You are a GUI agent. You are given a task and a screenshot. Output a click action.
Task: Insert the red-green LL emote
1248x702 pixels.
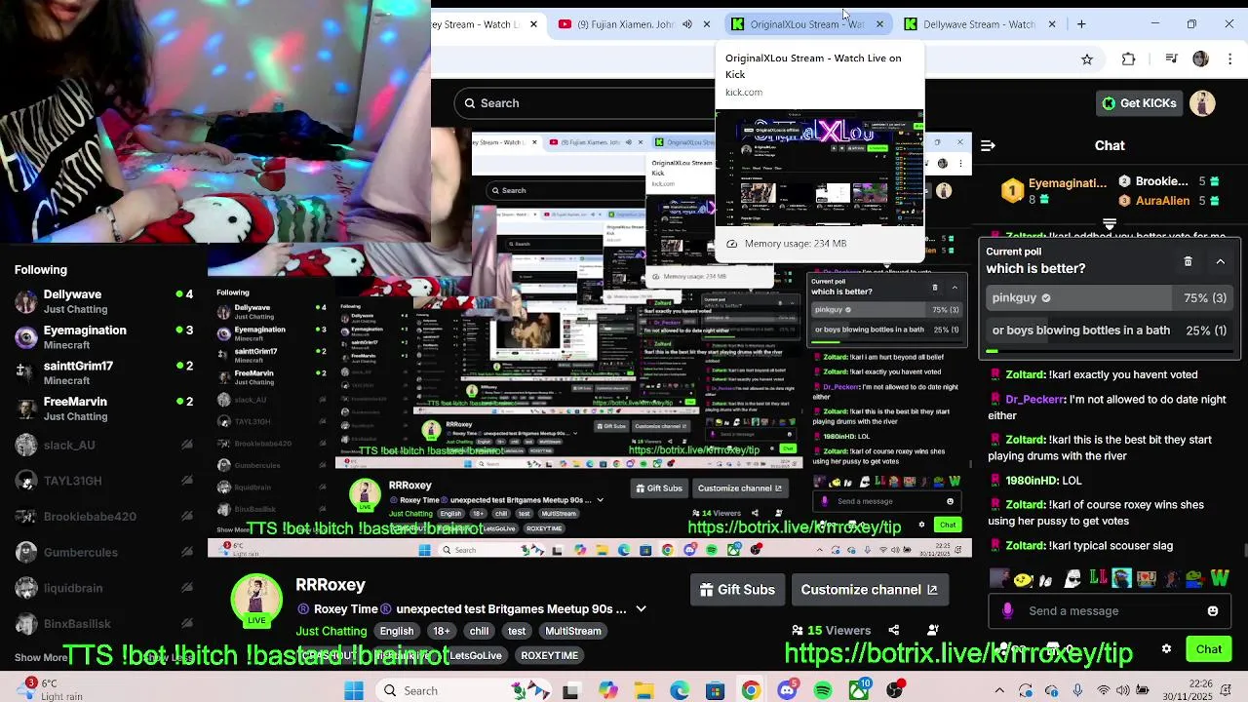[1098, 579]
